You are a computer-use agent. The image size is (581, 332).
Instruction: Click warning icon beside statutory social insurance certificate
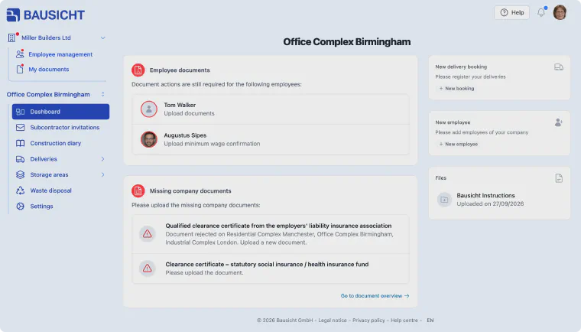pos(147,269)
